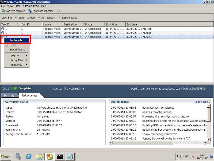
Task: Open the Recent tasks dropdown
Action: point(59,18)
